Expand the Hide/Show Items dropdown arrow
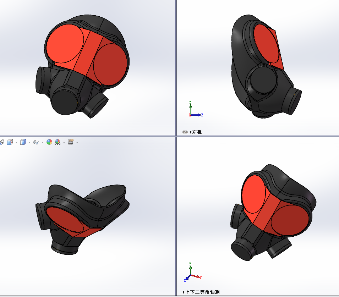 point(43,142)
